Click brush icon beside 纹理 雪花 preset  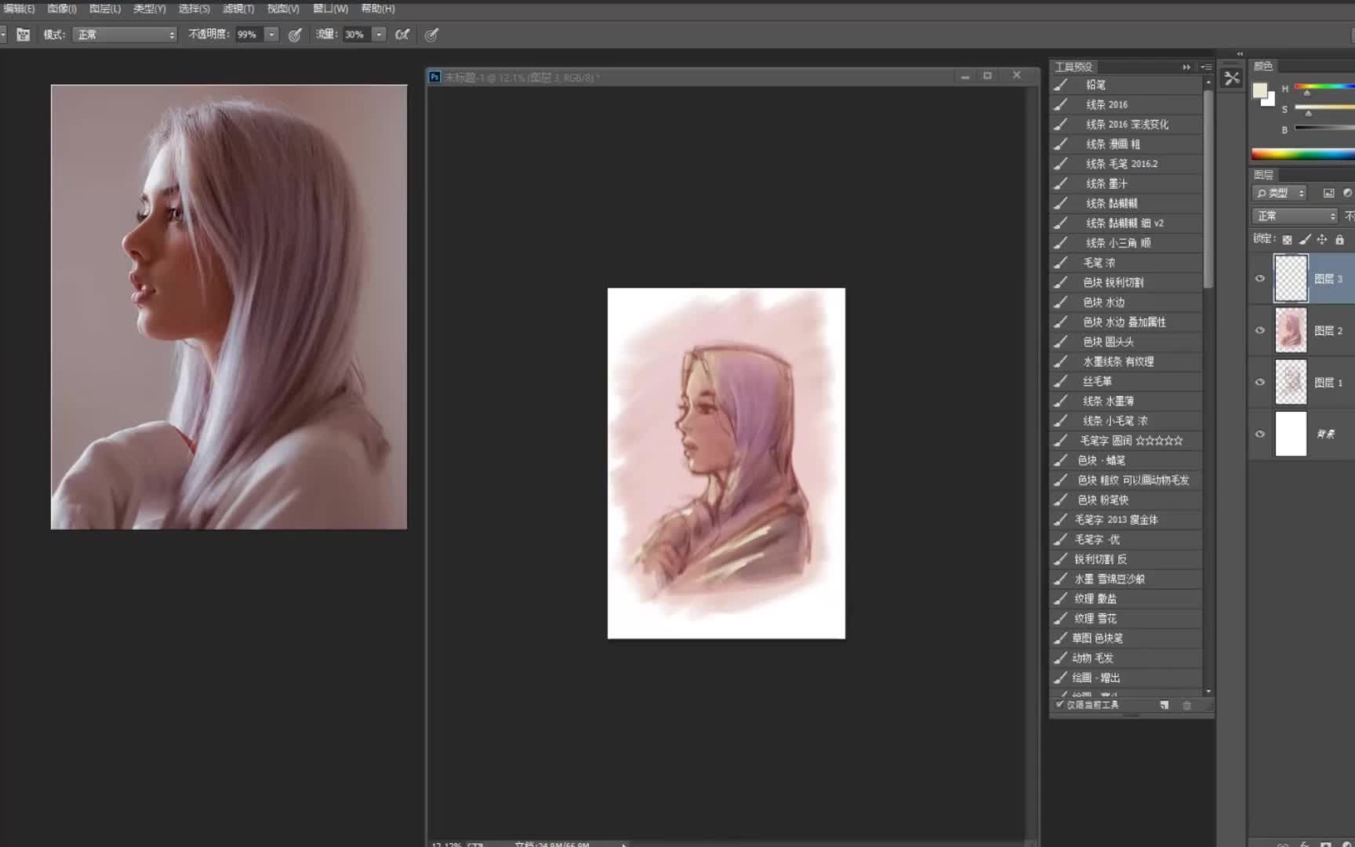pyautogui.click(x=1060, y=619)
